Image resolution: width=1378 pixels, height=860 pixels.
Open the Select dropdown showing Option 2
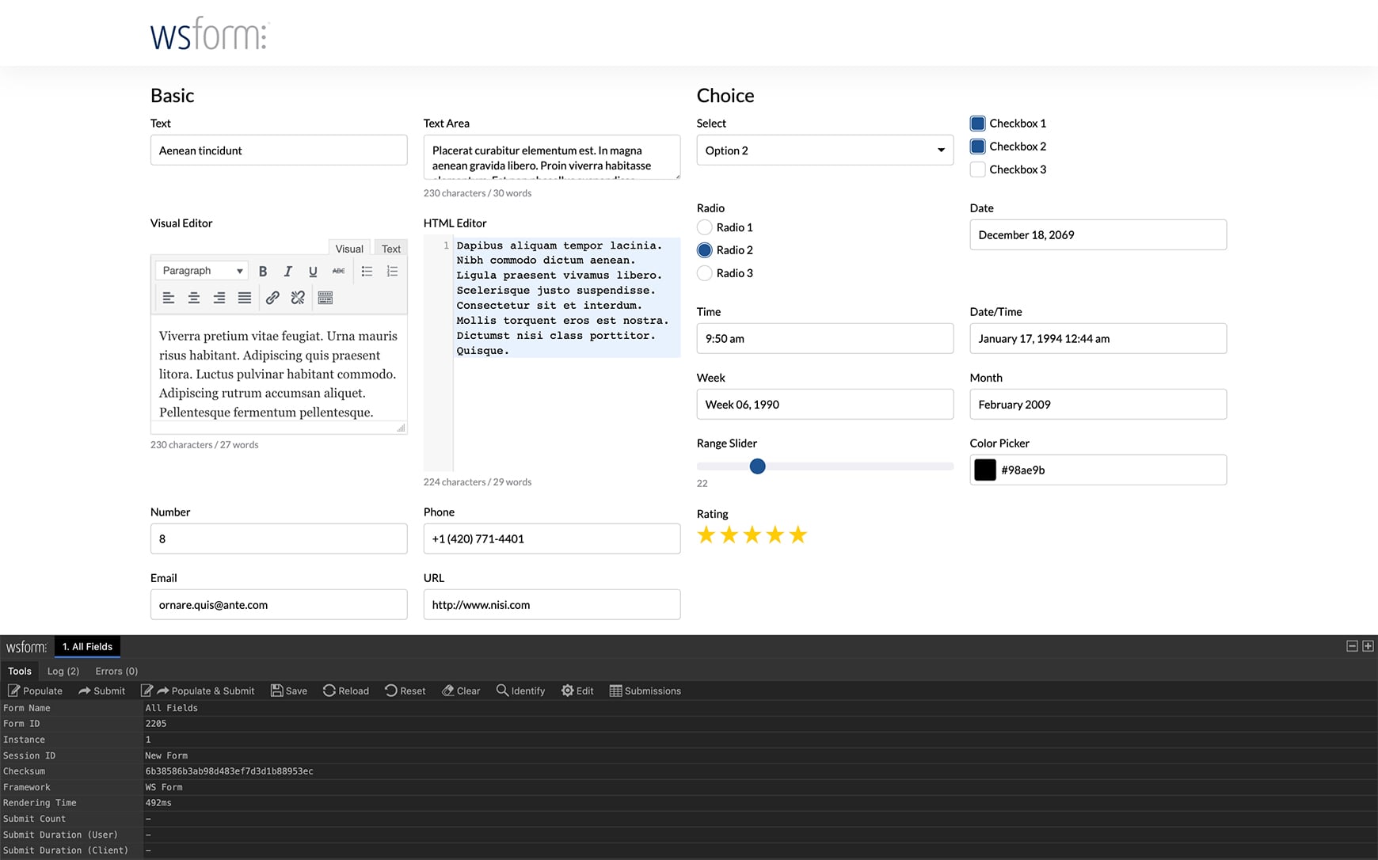tap(824, 150)
